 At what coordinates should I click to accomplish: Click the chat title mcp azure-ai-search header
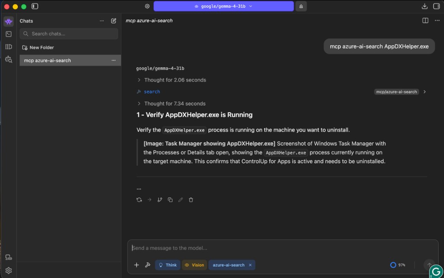149,21
